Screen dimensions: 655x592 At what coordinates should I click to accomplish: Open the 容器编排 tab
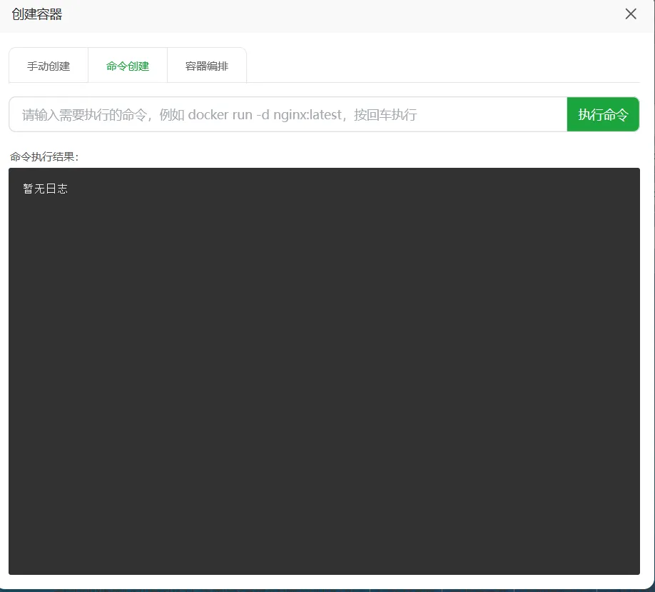click(x=207, y=66)
